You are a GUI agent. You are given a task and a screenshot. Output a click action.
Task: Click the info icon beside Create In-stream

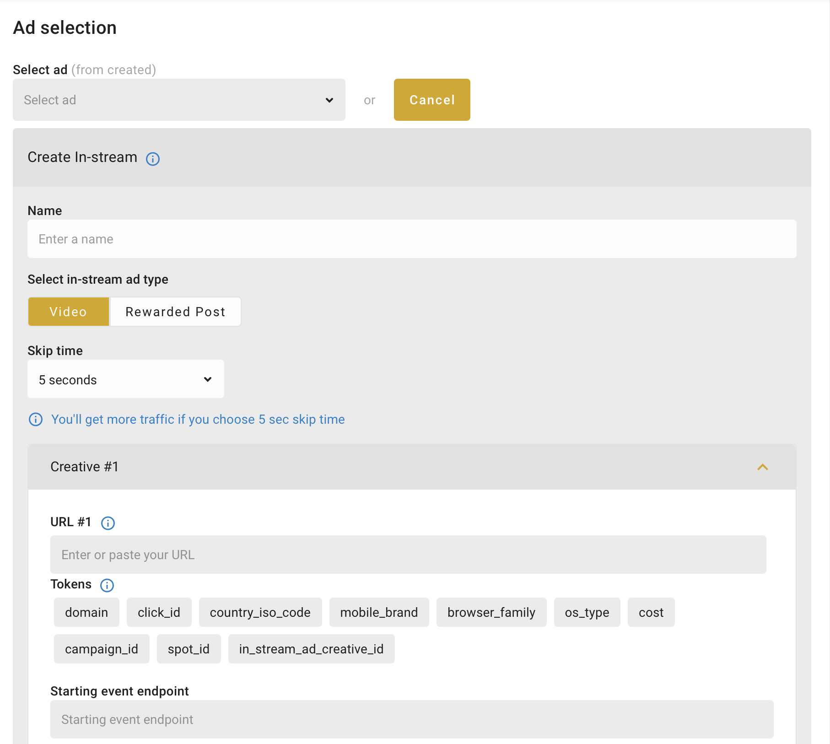click(153, 159)
